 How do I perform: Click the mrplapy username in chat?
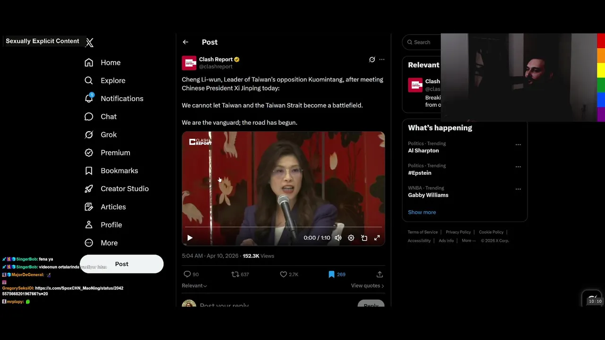tap(15, 302)
